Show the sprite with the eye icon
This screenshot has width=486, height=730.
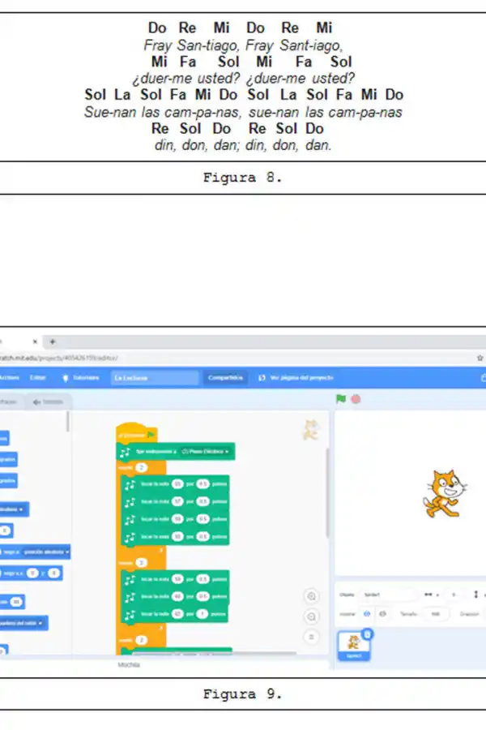point(366,614)
